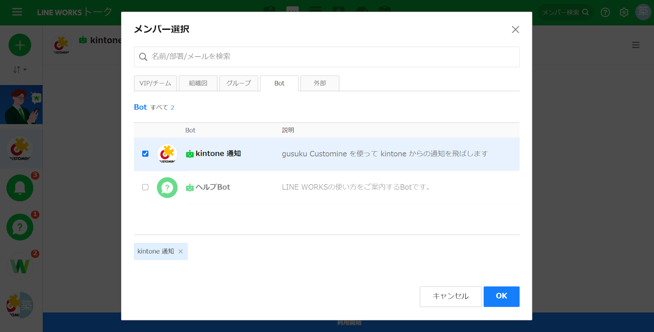The width and height of the screenshot is (654, 332).
Task: Click the blue Bot heading link
Action: coord(140,107)
